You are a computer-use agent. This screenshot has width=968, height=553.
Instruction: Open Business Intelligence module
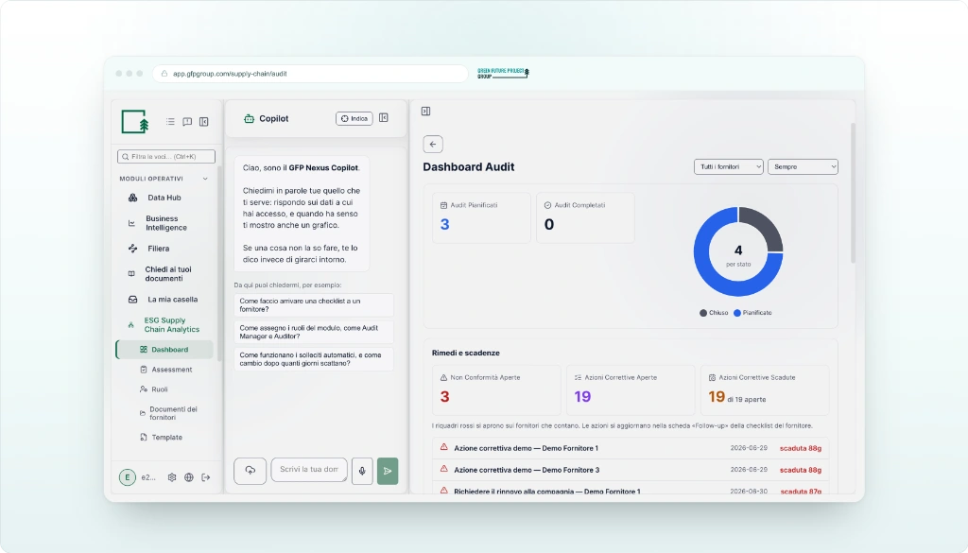(164, 223)
